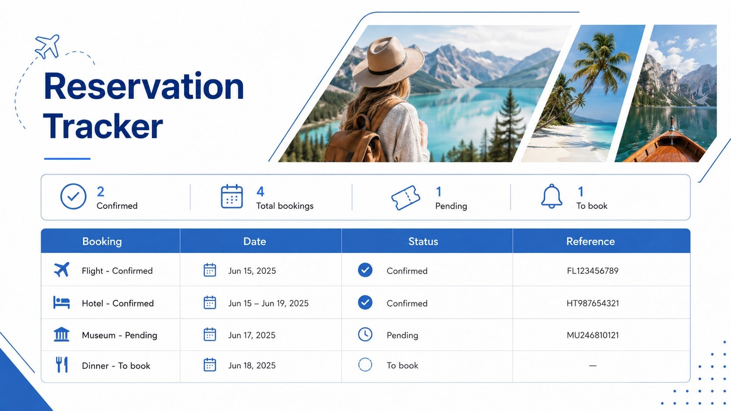Viewport: 731px width, 411px height.
Task: Open flight reference FL123456789
Action: pos(592,271)
